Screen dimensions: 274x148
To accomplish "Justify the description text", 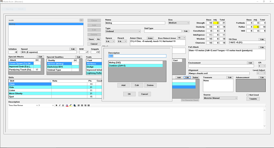I will (88, 105).
